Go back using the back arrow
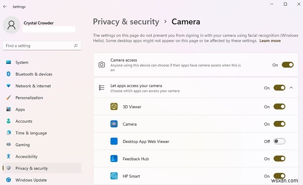303x185 pixels. 5,6
